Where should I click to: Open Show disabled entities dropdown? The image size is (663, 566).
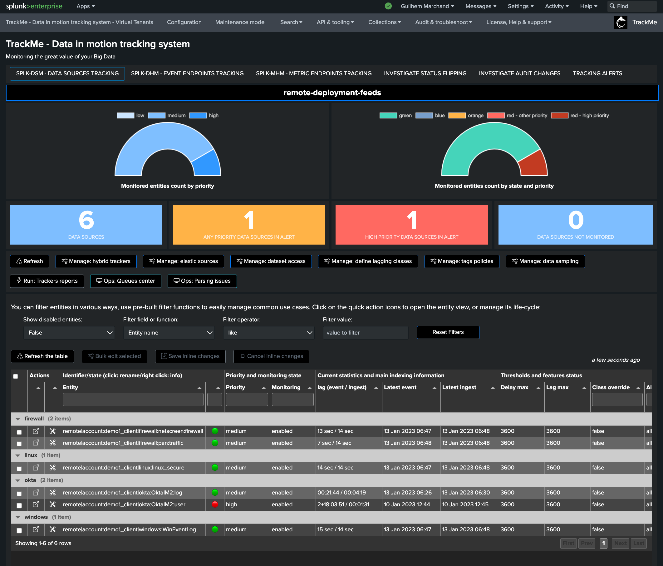[69, 333]
